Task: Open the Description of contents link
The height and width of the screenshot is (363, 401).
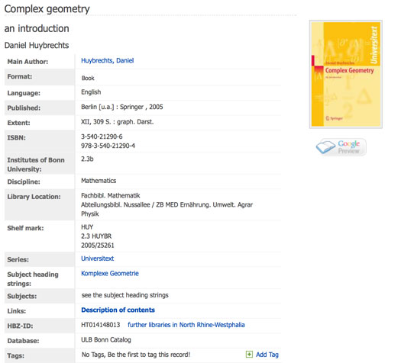Action: click(118, 310)
